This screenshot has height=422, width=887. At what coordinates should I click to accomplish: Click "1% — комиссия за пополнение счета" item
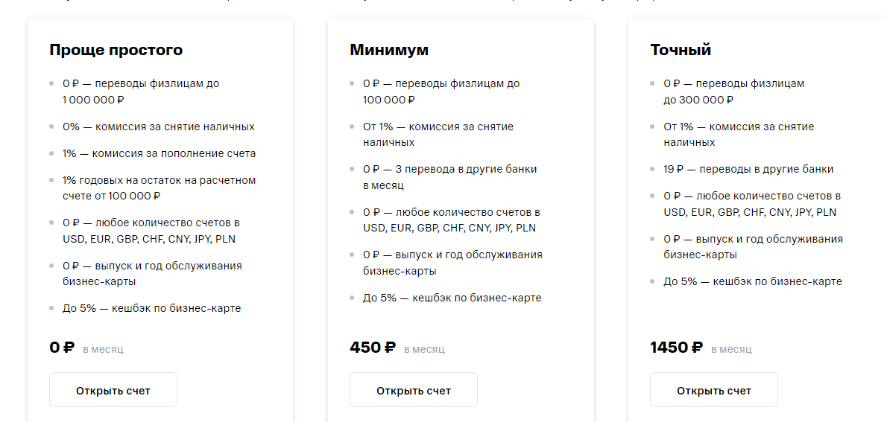pyautogui.click(x=159, y=153)
